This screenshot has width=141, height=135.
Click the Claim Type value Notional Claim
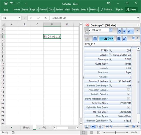coord(124,116)
